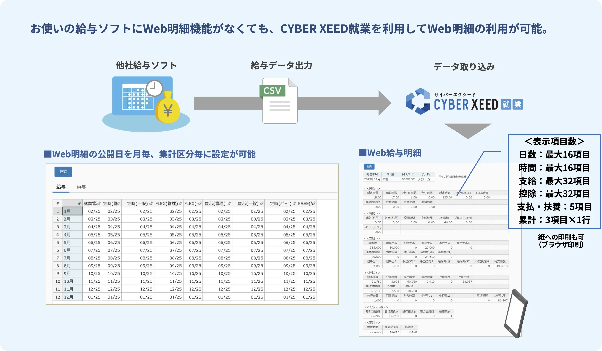Click the pin icon in the 定時(管 column header

[x=119, y=203]
